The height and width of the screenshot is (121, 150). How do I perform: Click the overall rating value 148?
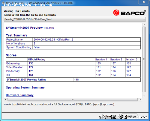point(76,79)
